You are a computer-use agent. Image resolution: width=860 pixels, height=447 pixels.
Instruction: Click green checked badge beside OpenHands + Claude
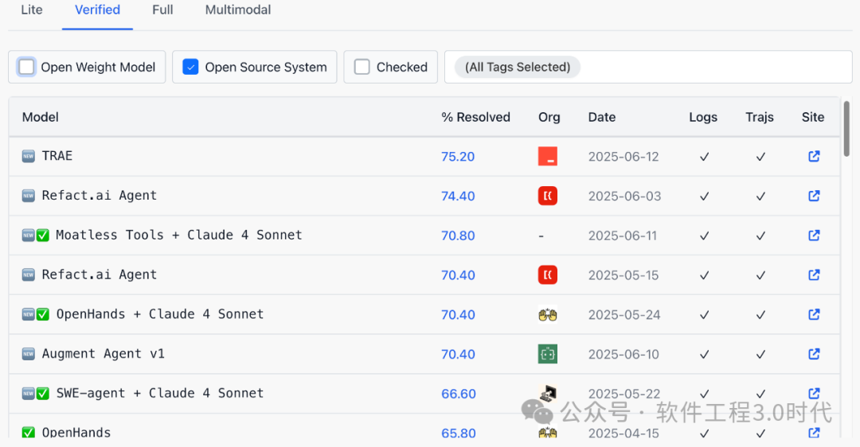pyautogui.click(x=43, y=314)
